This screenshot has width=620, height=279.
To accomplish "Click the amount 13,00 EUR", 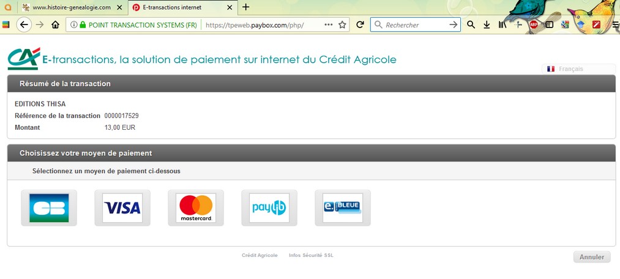I will 120,128.
